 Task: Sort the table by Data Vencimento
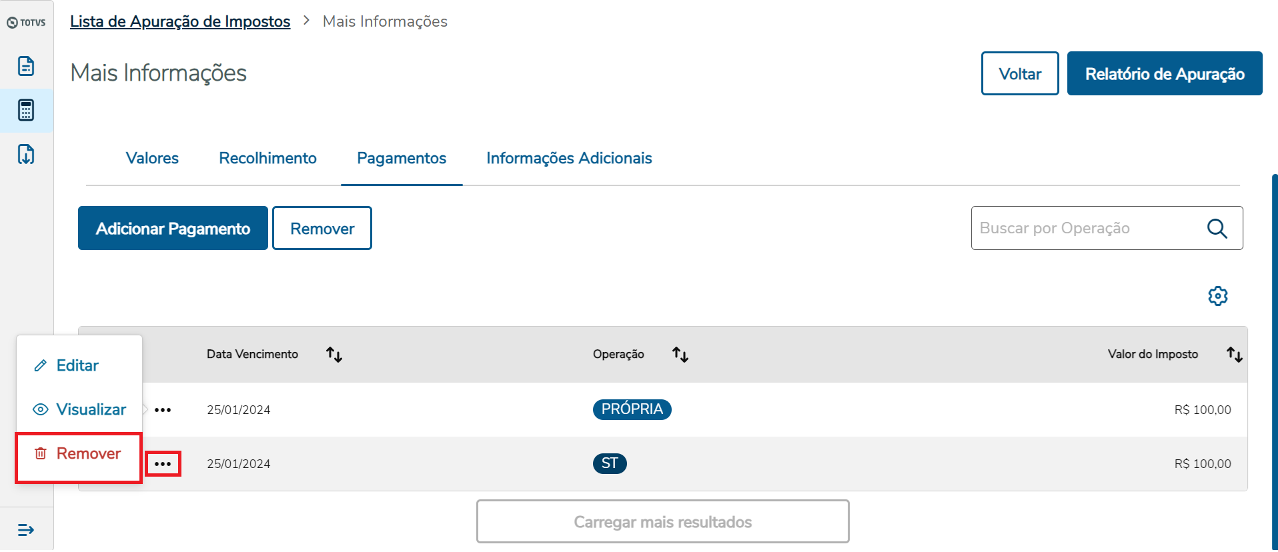[334, 355]
